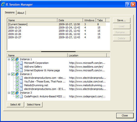The height and width of the screenshot is (122, 137).
Task: Click the splitter bar between the two lists
Action: pyautogui.click(x=58, y=51)
